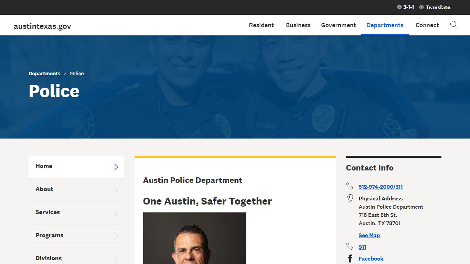Image resolution: width=470 pixels, height=264 pixels.
Task: Open the Government menu
Action: [339, 25]
